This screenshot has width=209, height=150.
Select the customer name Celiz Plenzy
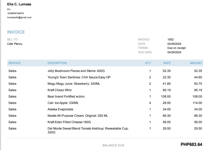click(15, 44)
